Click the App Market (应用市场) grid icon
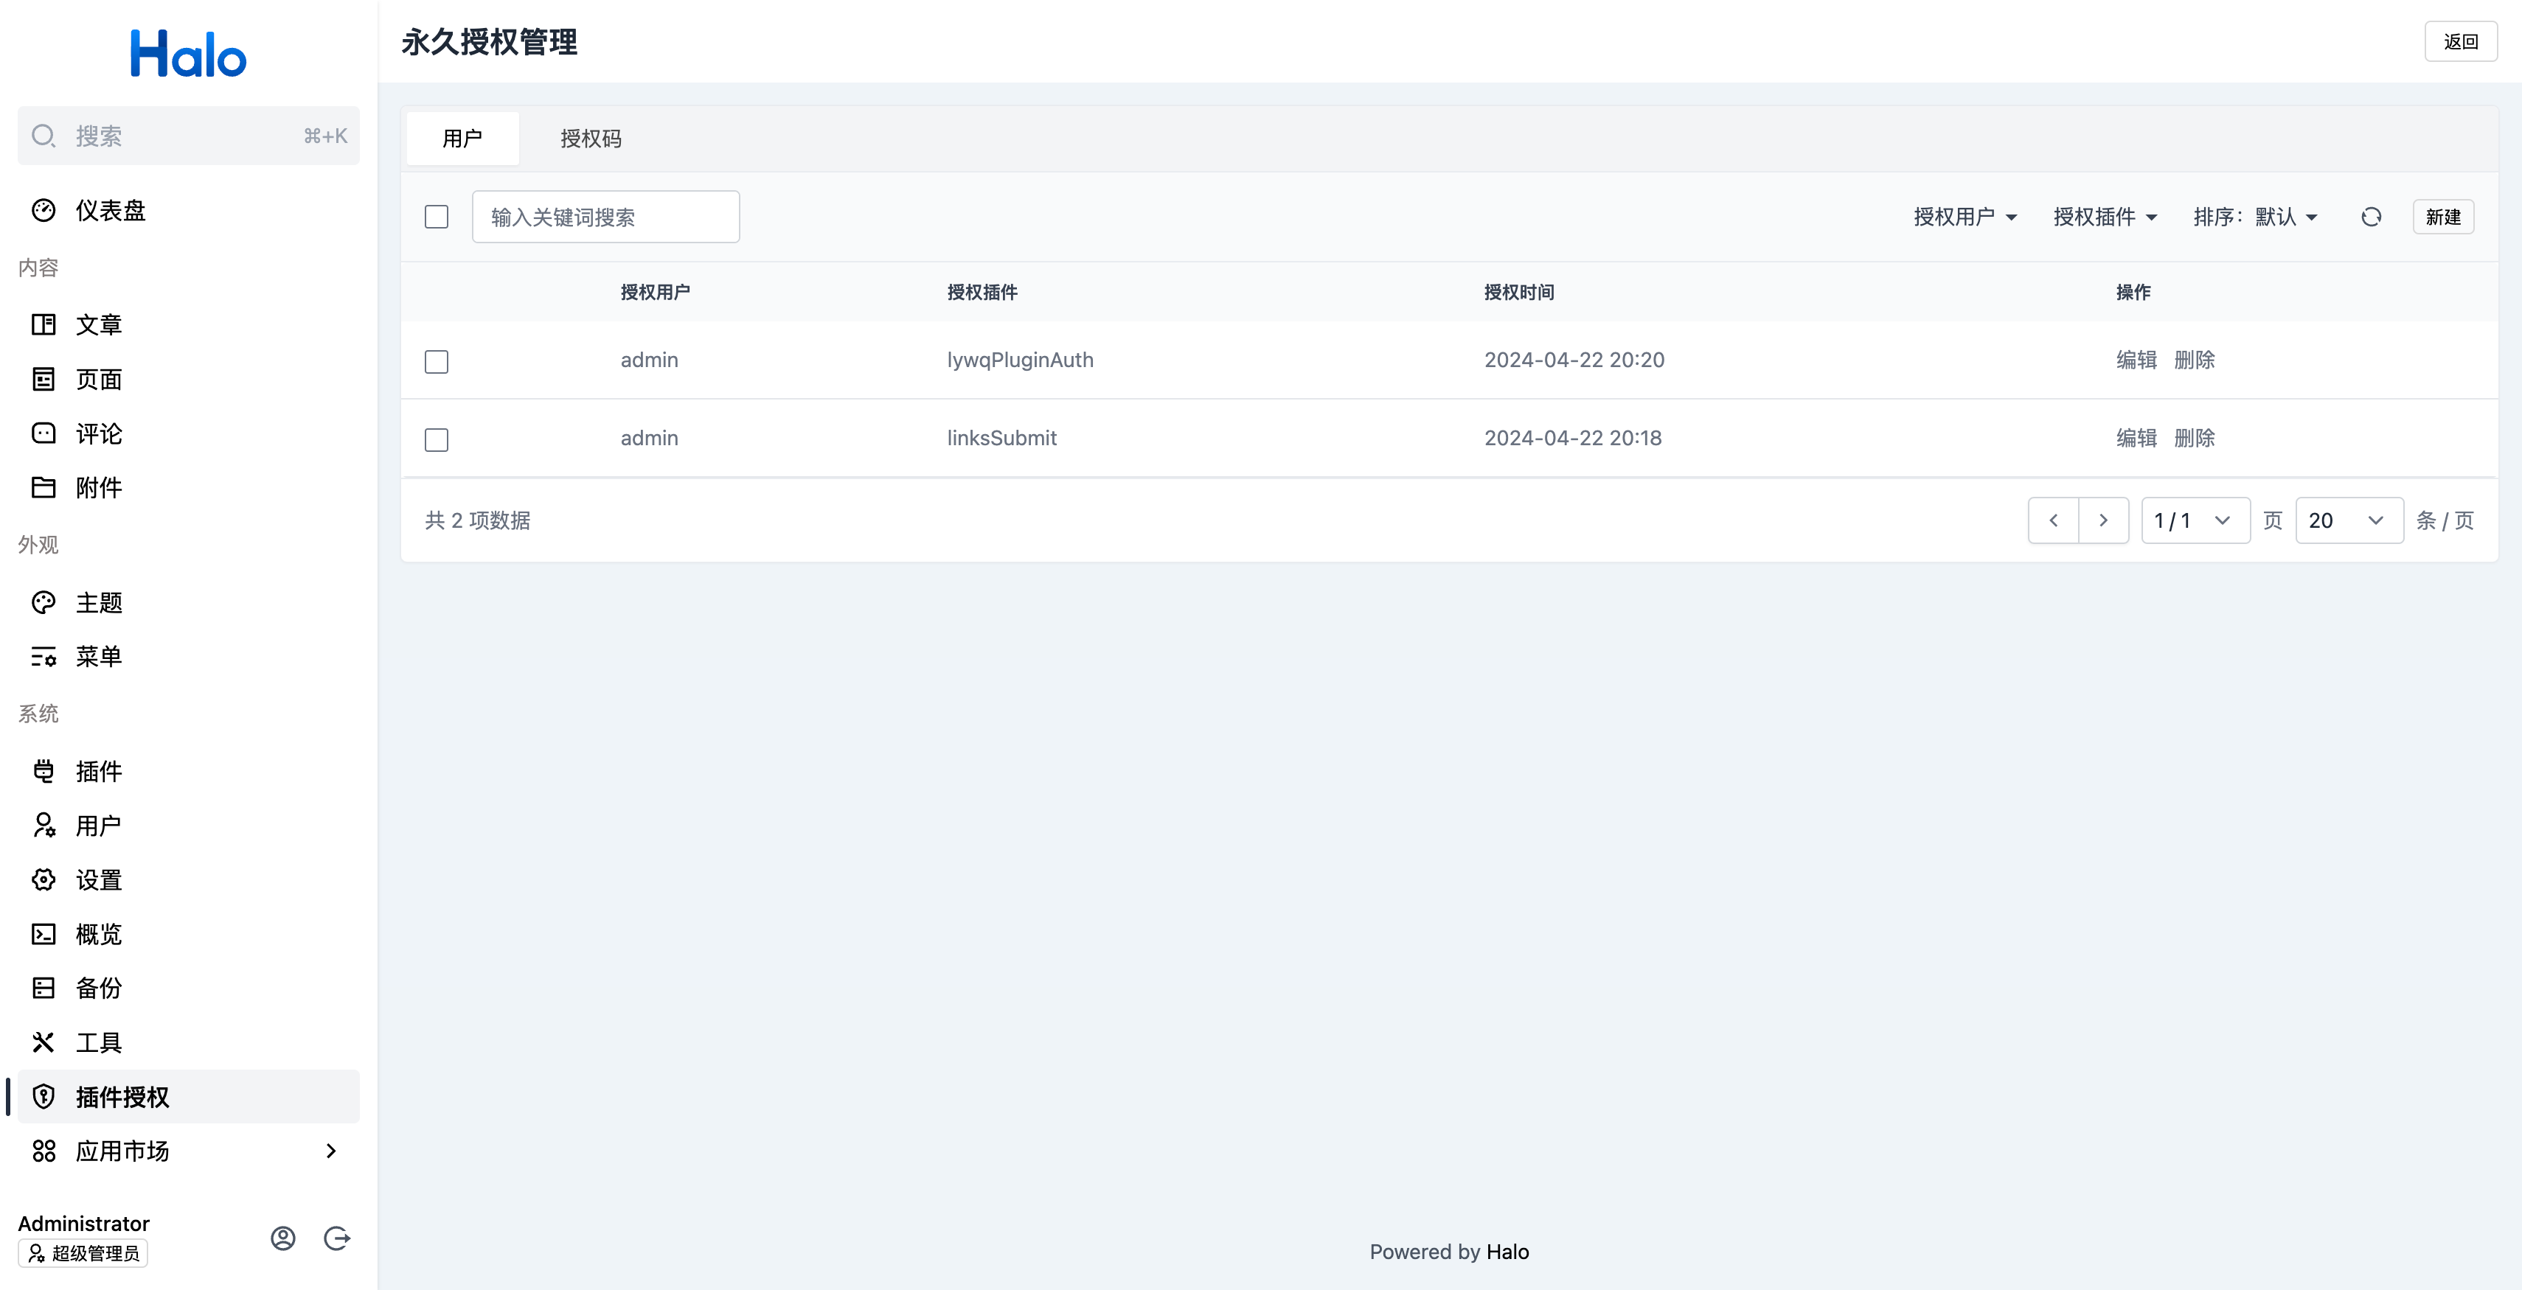Screen dimensions: 2522x1290 click(43, 1151)
